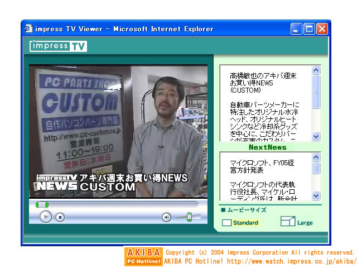Screen dimensions: 357x268
Task: Stop the video with the stop button
Action: pyautogui.click(x=60, y=217)
